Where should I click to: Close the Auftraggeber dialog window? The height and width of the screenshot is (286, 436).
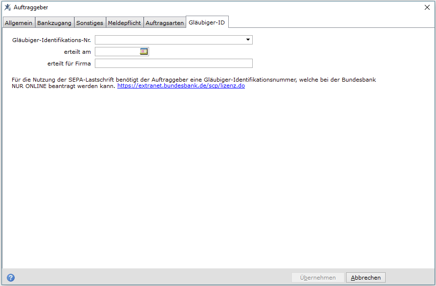pos(427,7)
